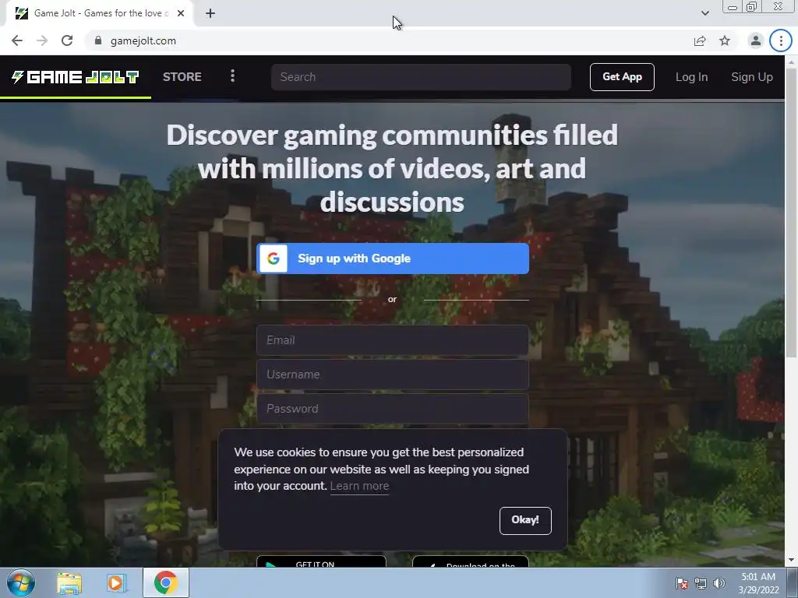Reload the gamejolt.com page

point(67,40)
